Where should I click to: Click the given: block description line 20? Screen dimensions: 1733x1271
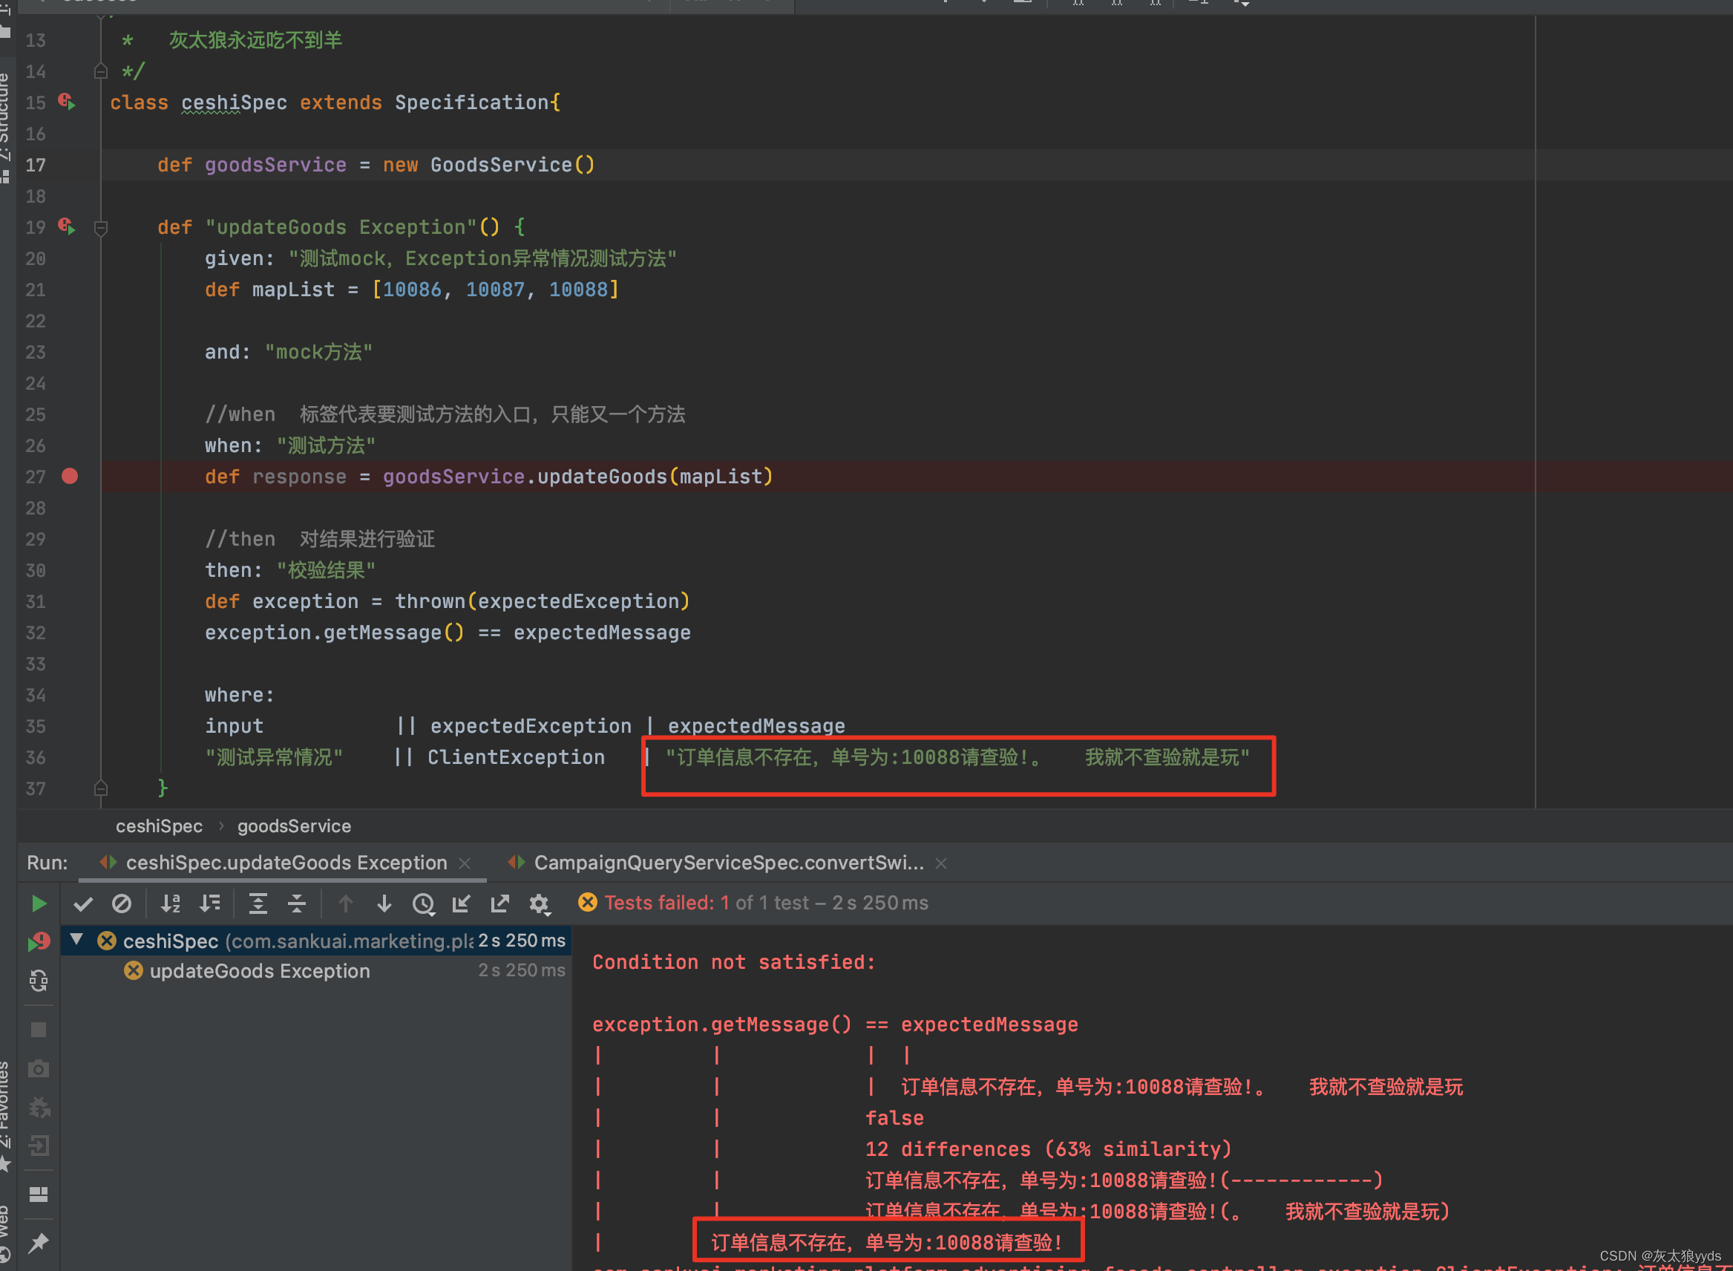click(441, 258)
